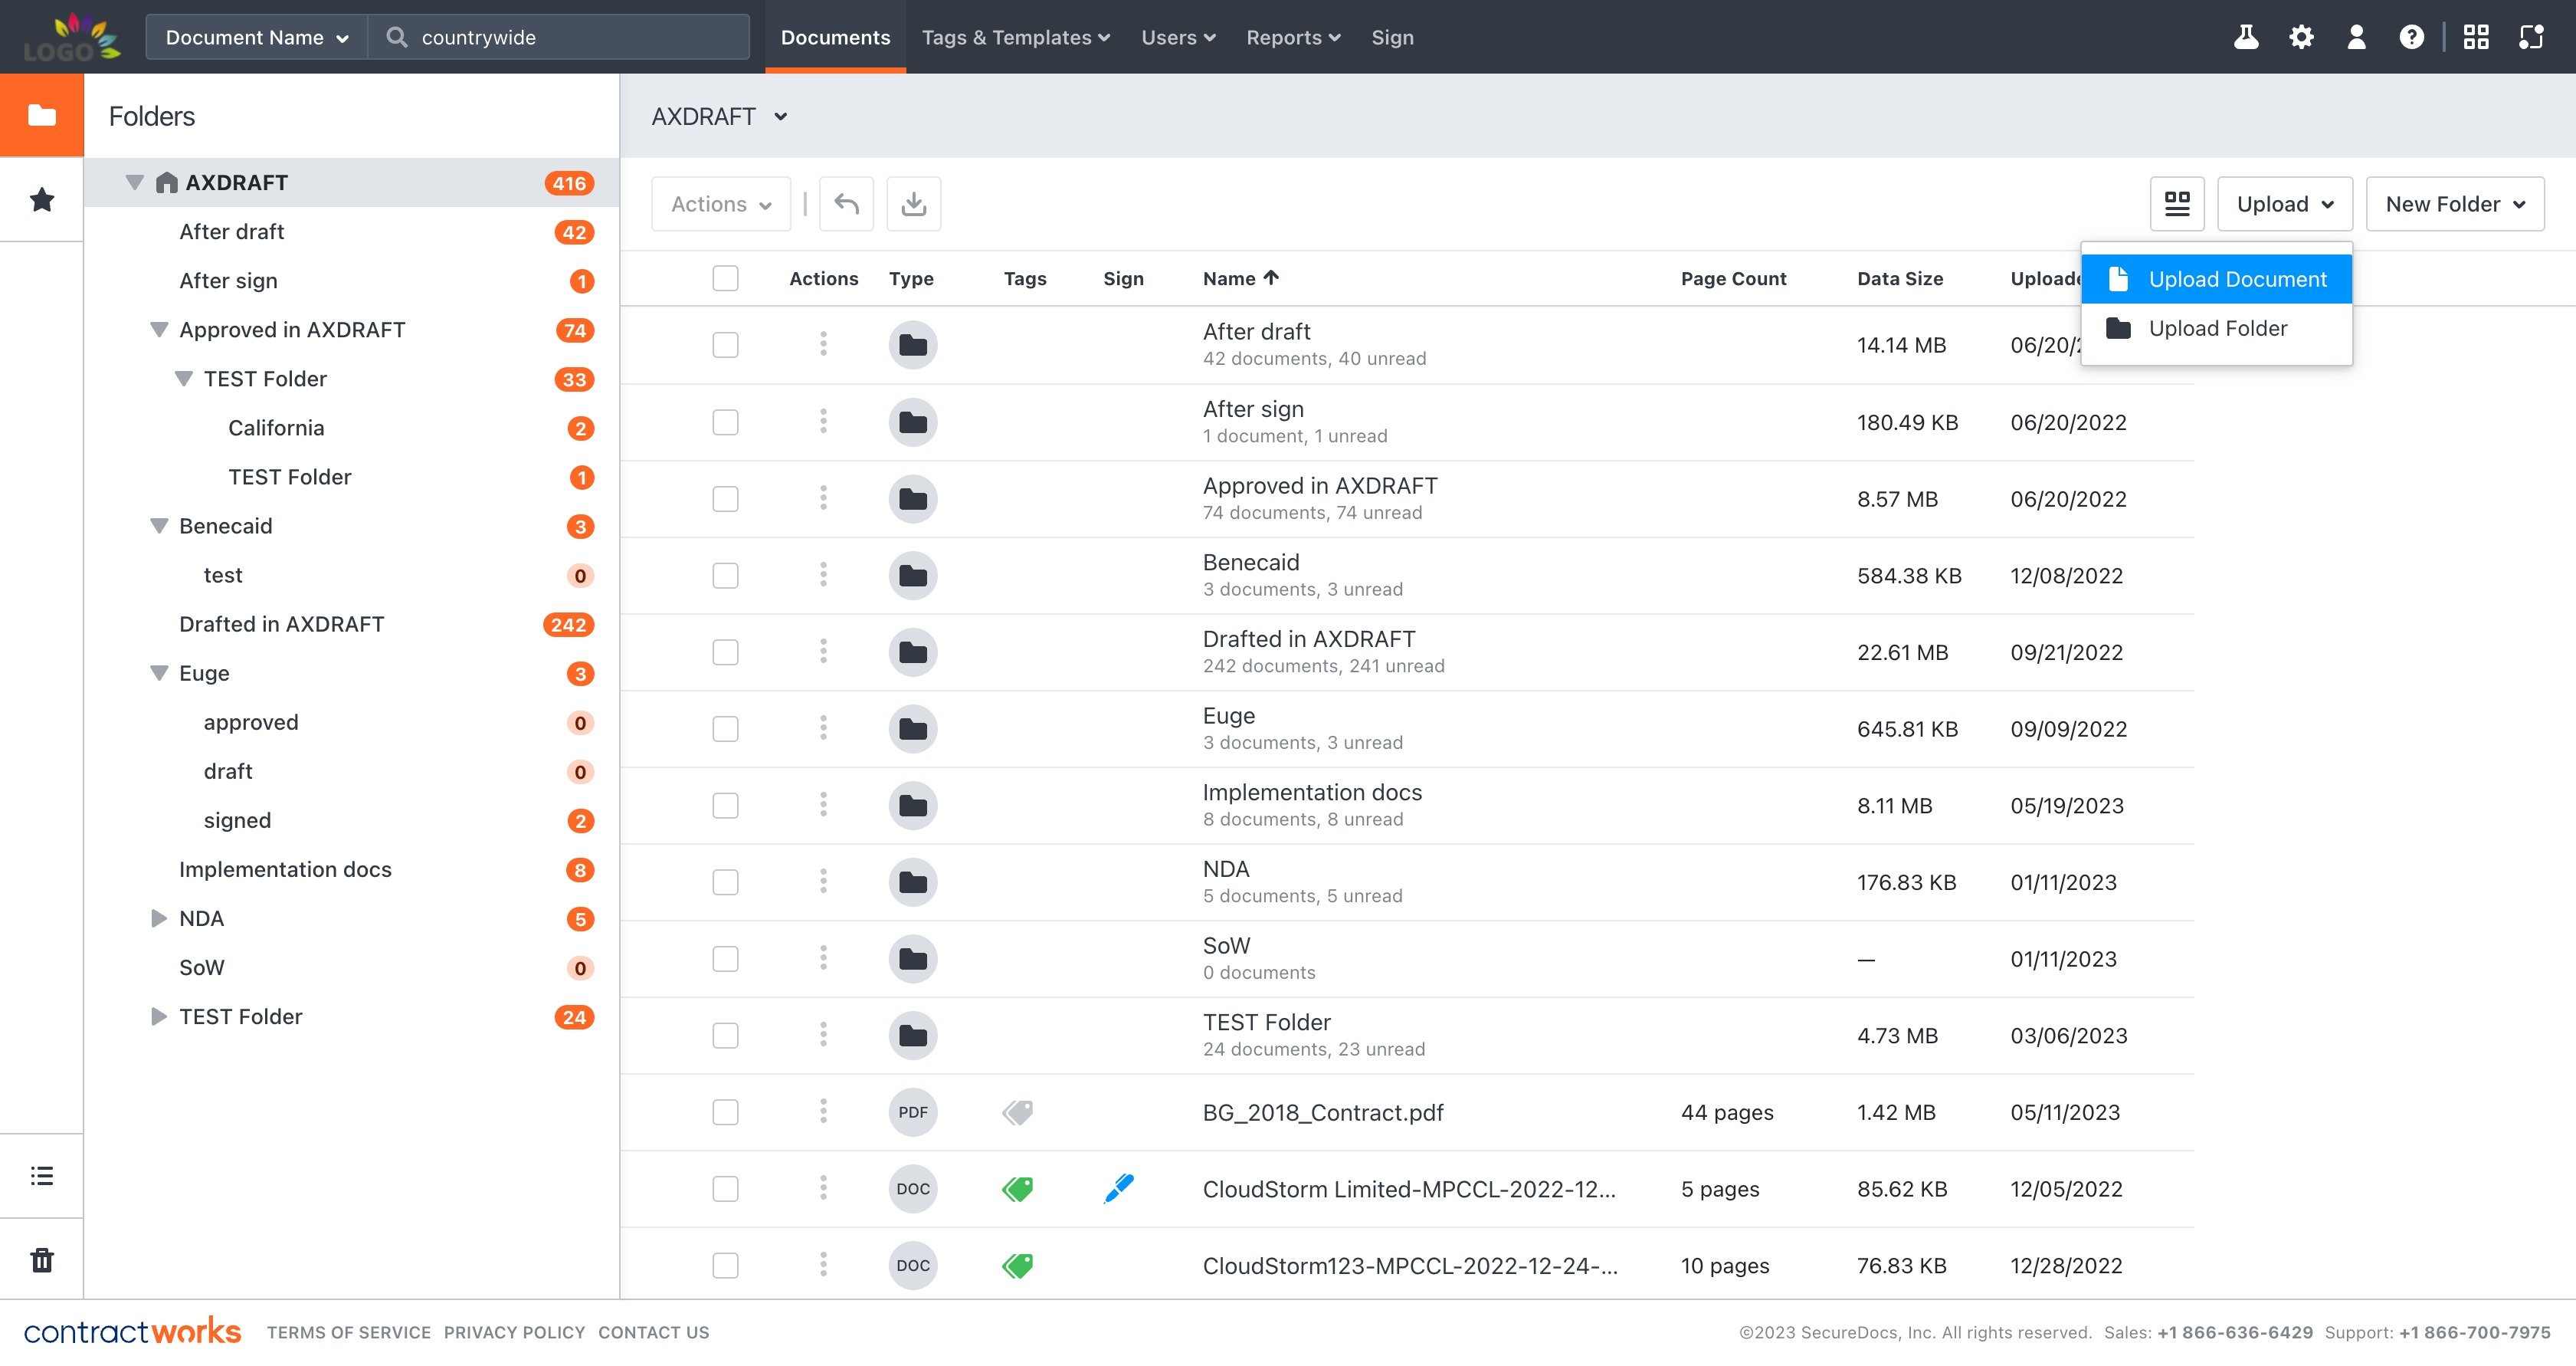Check the After sign row checkbox
Viewport: 2576px width, 1366px height.
(x=725, y=422)
